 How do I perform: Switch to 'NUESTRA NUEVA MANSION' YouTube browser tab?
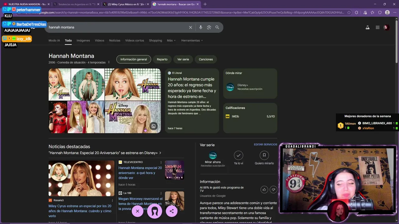[26, 4]
